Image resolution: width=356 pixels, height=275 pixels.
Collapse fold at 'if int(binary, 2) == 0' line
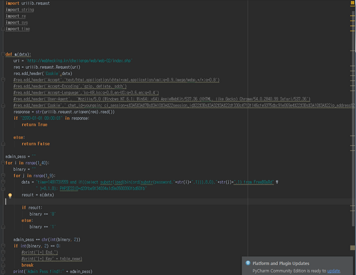[3, 246]
